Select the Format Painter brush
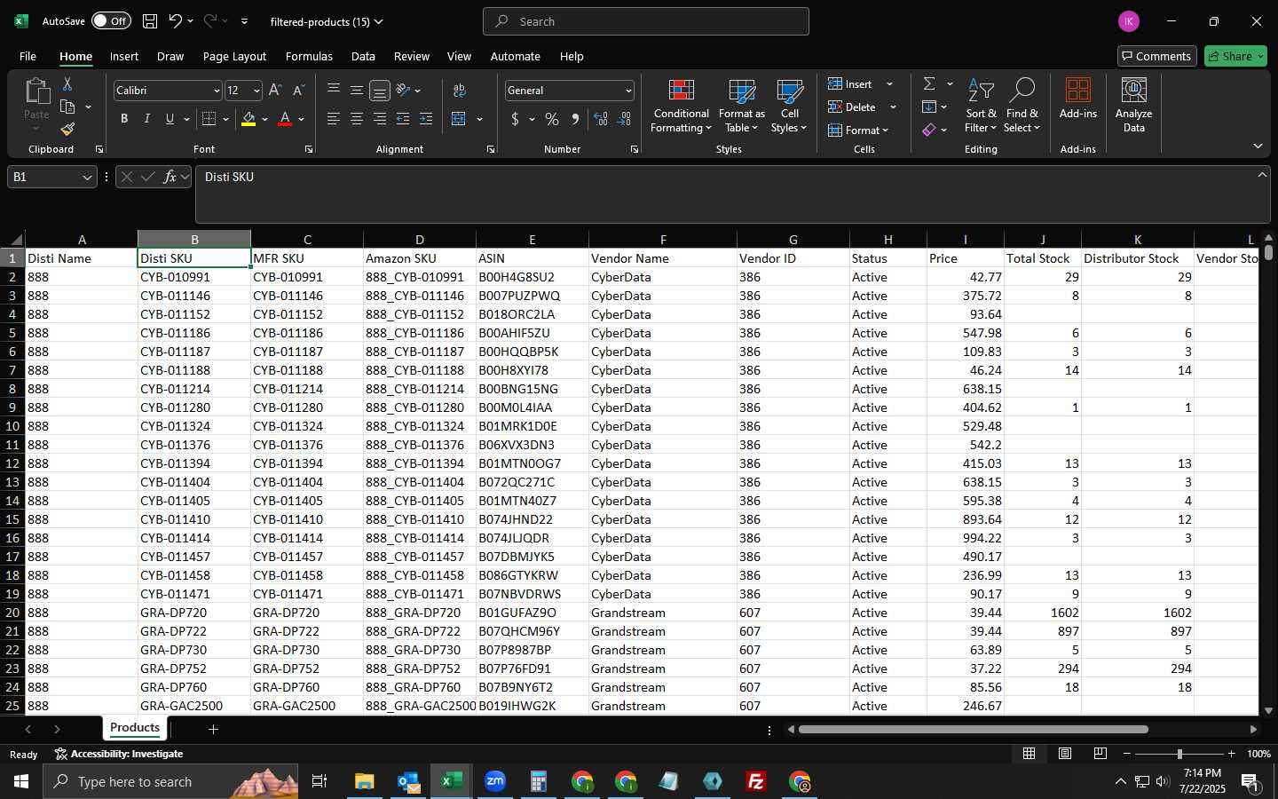 point(67,129)
